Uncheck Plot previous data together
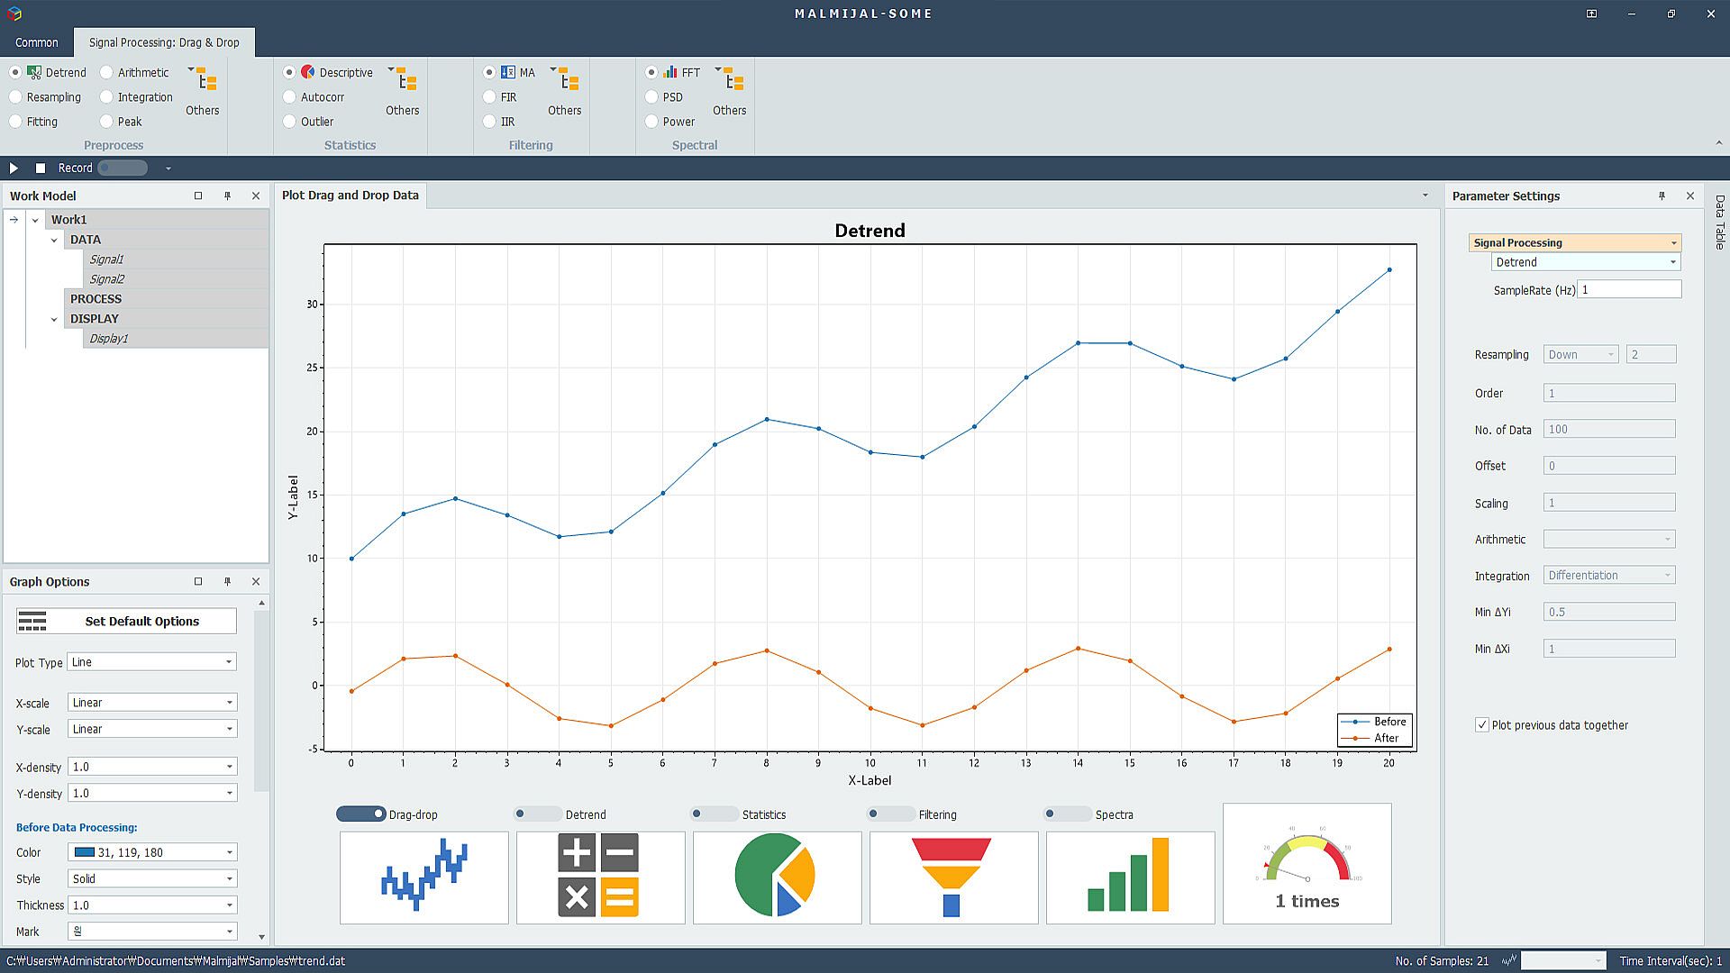The image size is (1730, 973). pyautogui.click(x=1481, y=724)
